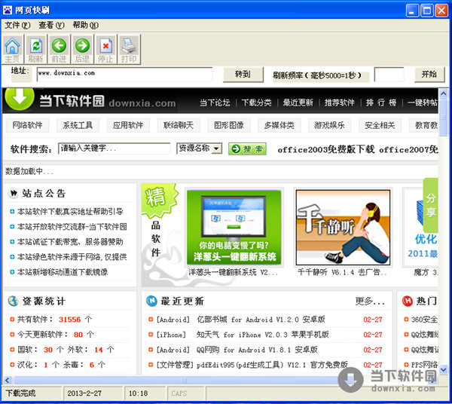Click the refresh frequency input box
The image size is (452, 404).
(x=389, y=75)
